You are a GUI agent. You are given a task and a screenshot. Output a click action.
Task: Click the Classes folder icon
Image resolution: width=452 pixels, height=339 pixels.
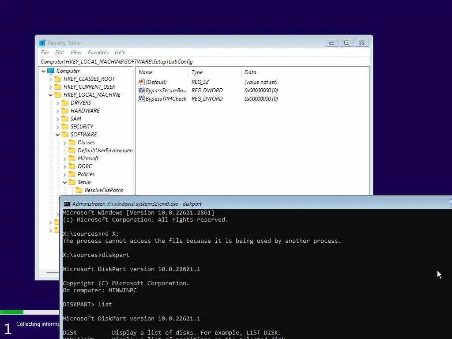click(72, 143)
